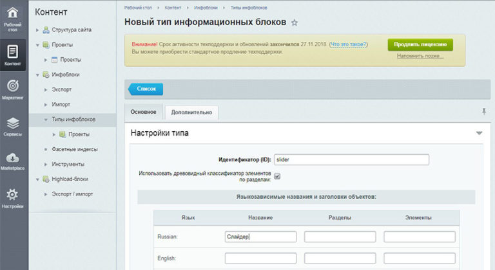Expand Структура сайта tree node
The height and width of the screenshot is (270, 495).
click(x=37, y=30)
